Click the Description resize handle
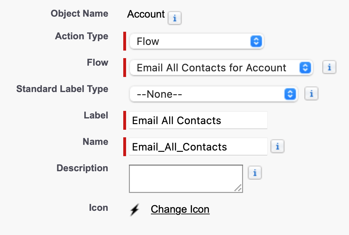349x235 pixels. point(238,188)
